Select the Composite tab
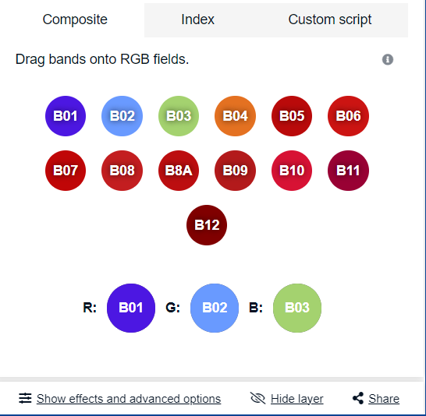Viewport: 426px width, 416px height. [75, 20]
